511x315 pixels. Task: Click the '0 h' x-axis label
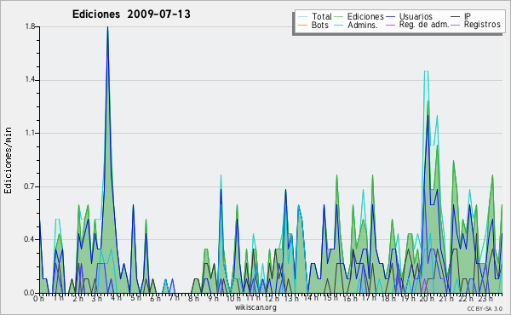pos(38,298)
